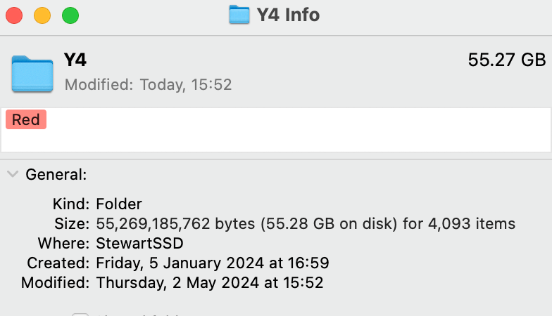This screenshot has height=316, width=552.
Task: Click the General section heading
Action: pyautogui.click(x=56, y=174)
